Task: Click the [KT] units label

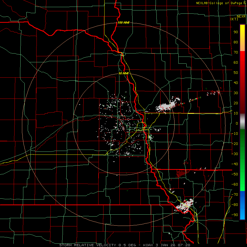Action: coord(234,19)
